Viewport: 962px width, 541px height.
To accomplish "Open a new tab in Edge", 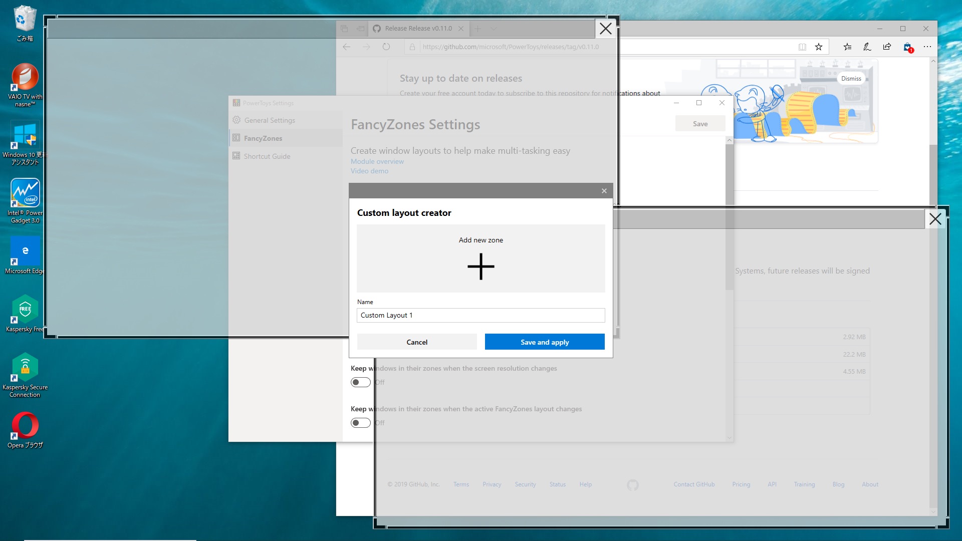I will (x=477, y=29).
